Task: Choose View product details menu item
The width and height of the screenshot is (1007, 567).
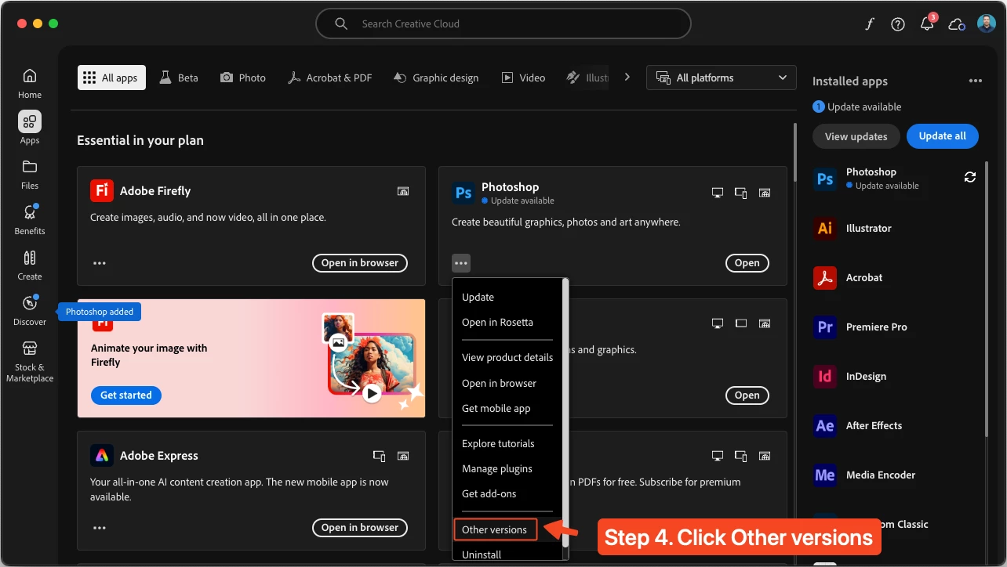Action: tap(507, 357)
